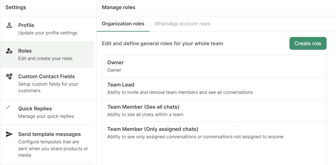This screenshot has height=165, width=336.
Task: Click the Send template messages paper-plane icon
Action: pos(9,134)
